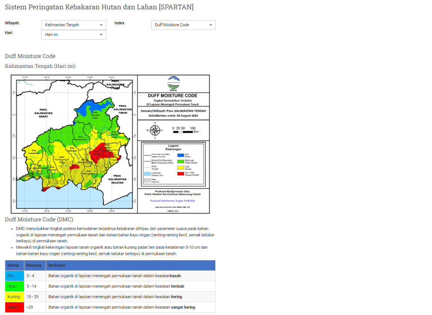
Task: Click the range cell >29
Action: (35, 307)
